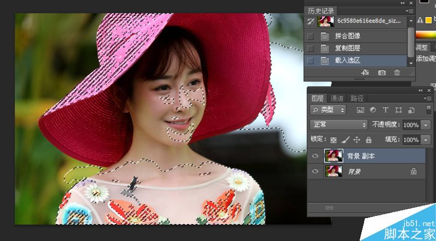Screen dimensions: 436x241
Task: Select 历史记录 panel tab
Action: pos(320,11)
